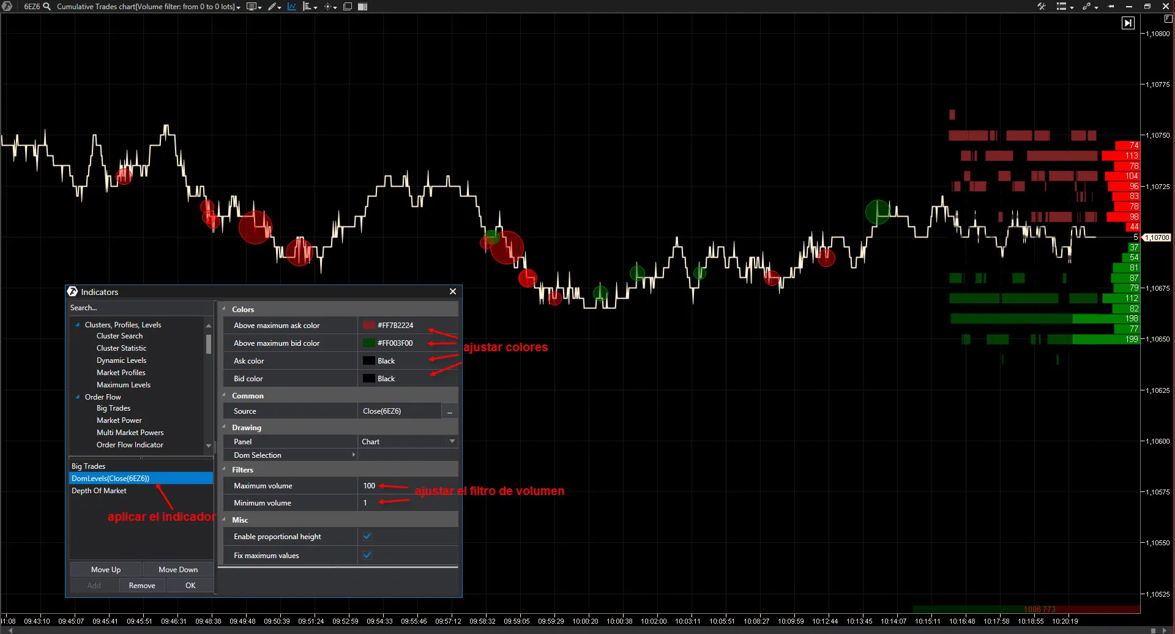Click the F scale button on price axis
The height and width of the screenshot is (634, 1175).
coord(1168,19)
